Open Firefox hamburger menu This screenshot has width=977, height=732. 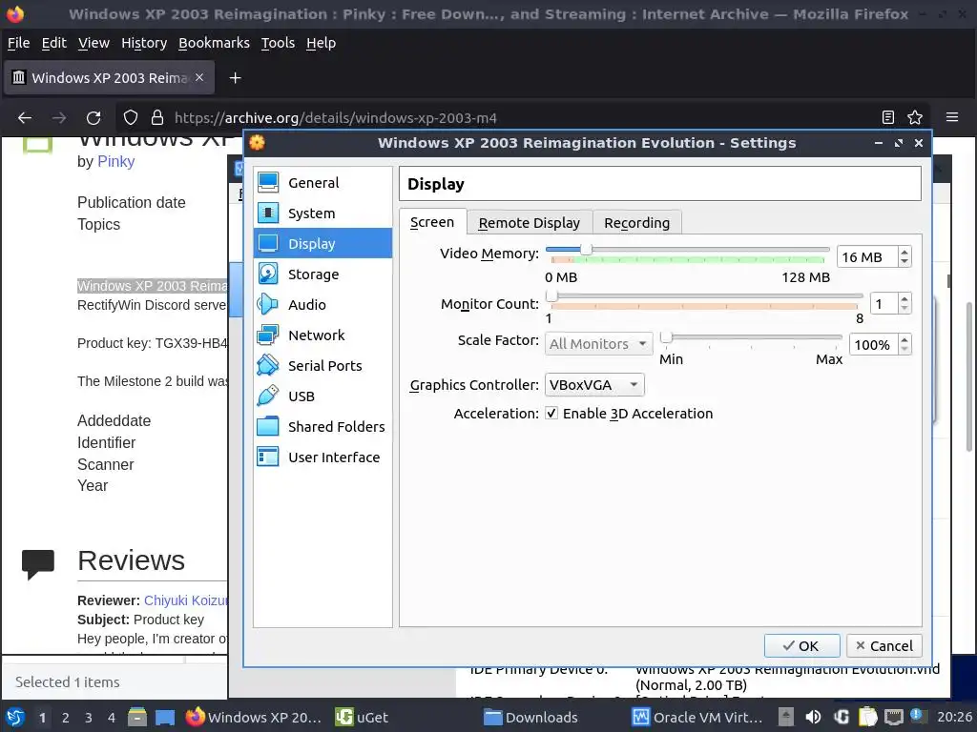[952, 117]
